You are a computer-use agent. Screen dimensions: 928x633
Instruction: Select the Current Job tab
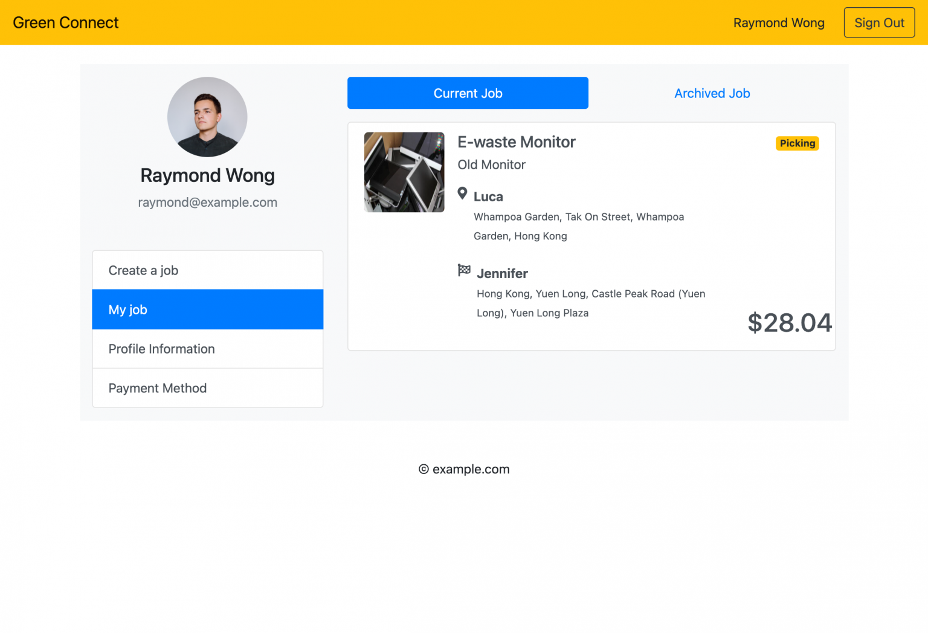468,93
